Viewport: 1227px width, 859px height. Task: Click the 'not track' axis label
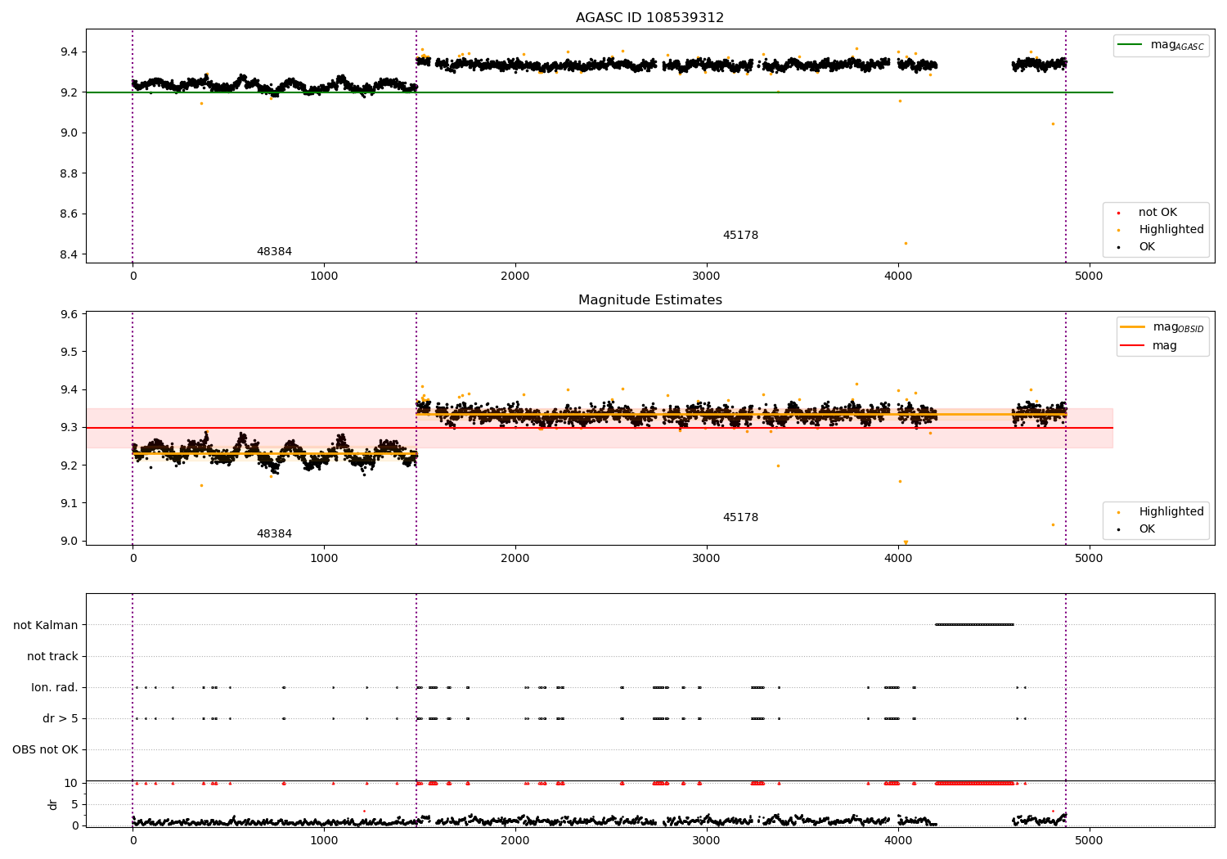click(x=52, y=657)
